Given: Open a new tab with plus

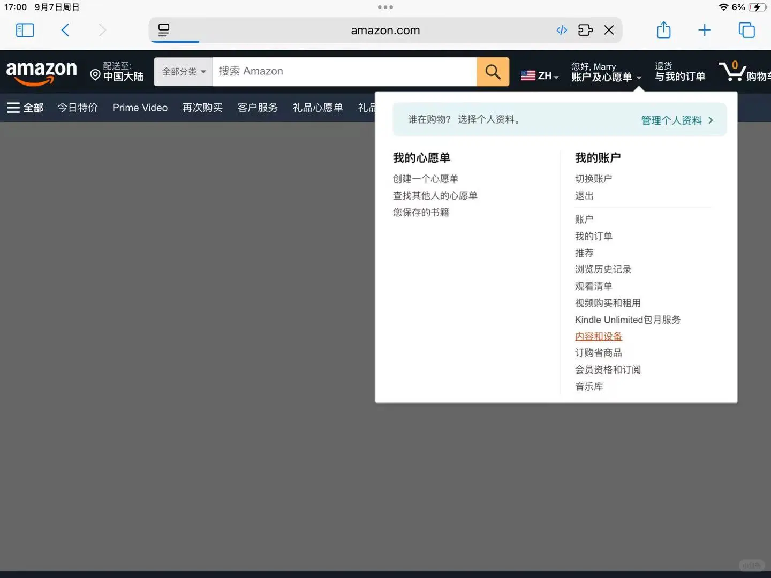Looking at the screenshot, I should coord(705,30).
